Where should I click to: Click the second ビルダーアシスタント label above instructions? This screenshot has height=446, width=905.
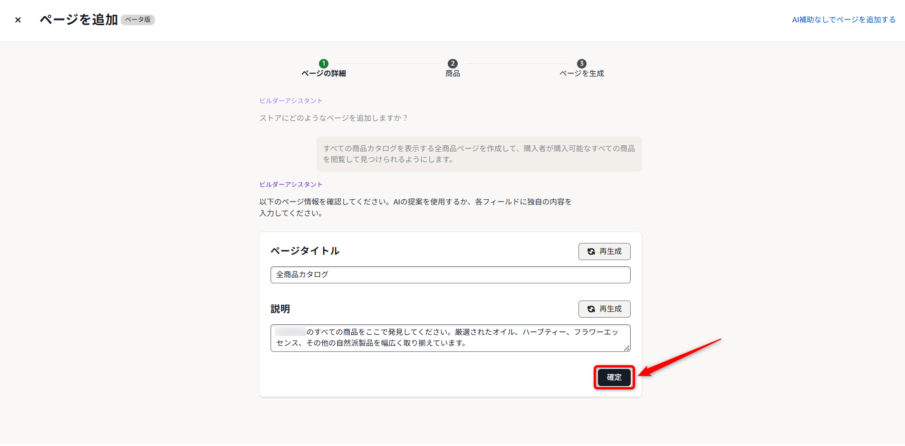[291, 184]
